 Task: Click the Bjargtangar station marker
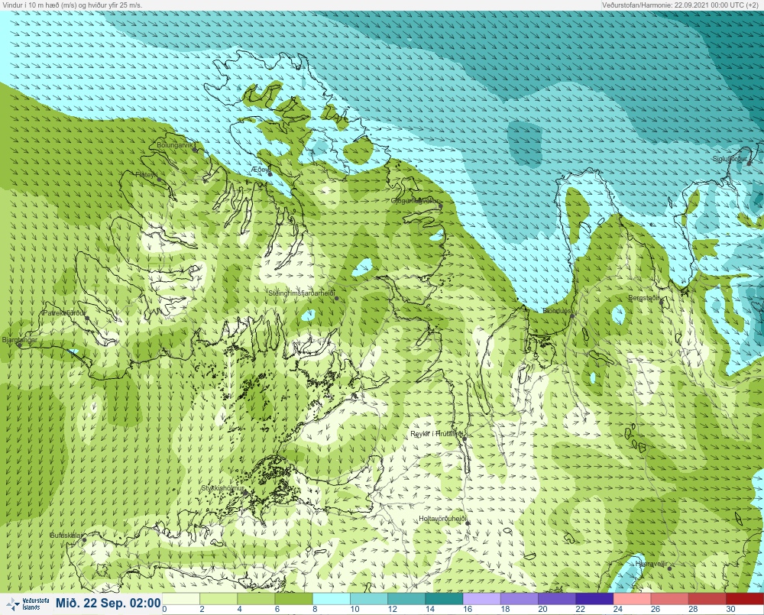point(20,345)
